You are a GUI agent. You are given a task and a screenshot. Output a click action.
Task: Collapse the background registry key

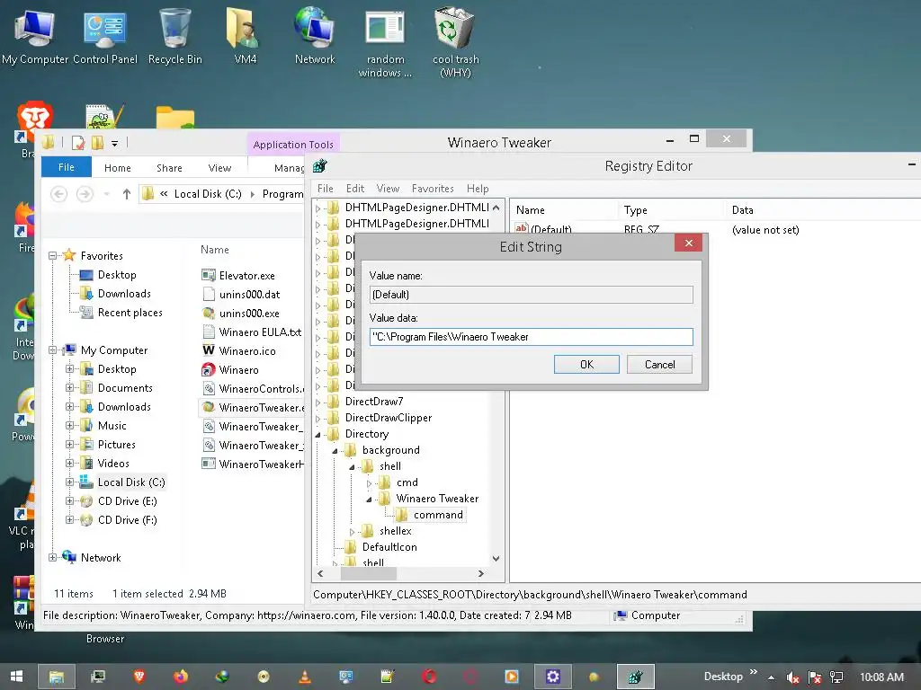335,451
